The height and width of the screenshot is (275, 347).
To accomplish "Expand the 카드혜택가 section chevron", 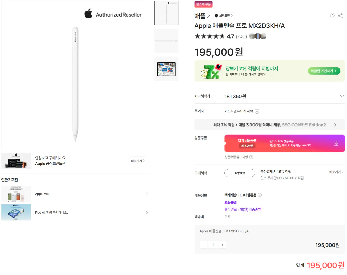I will (x=342, y=96).
